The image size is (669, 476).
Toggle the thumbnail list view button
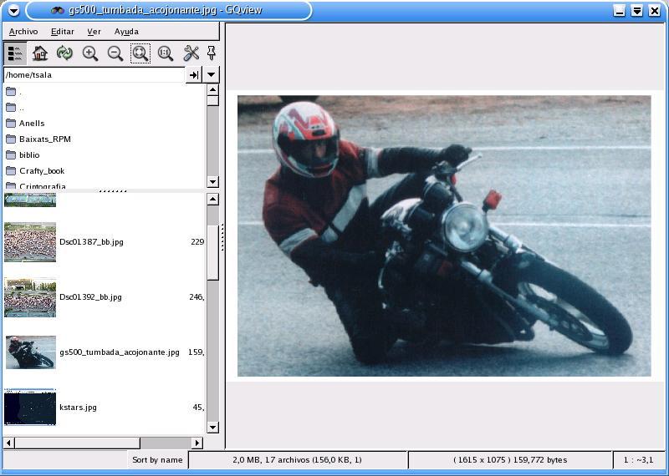[15, 53]
